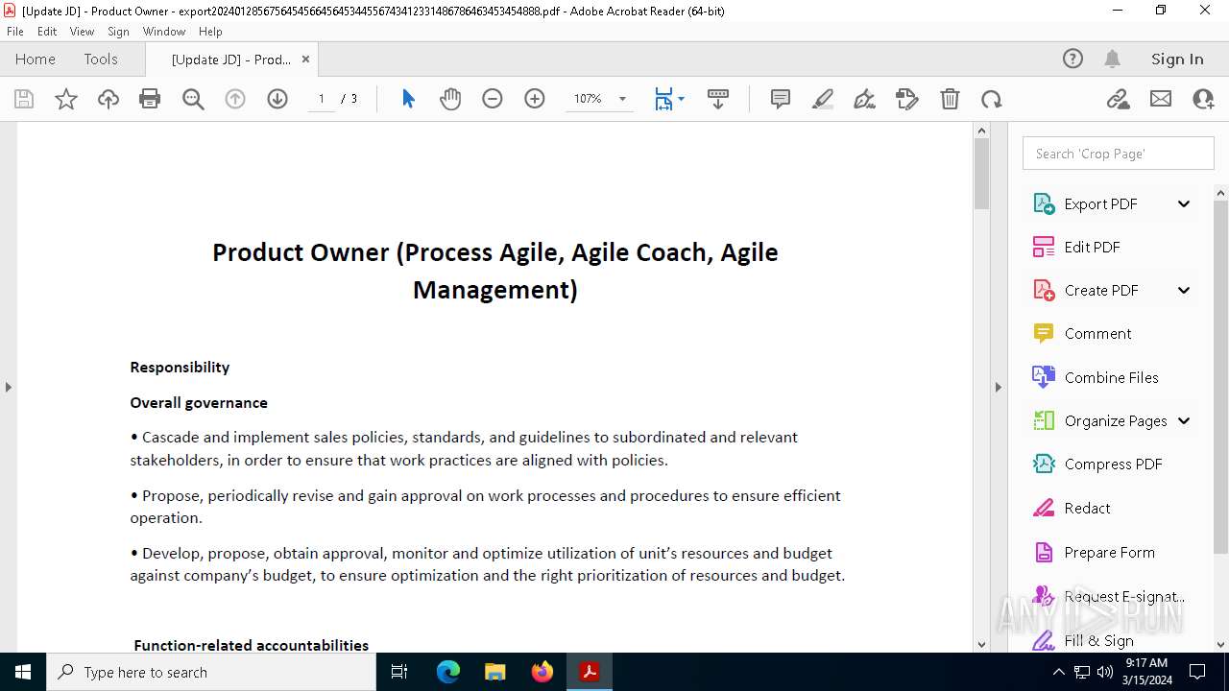Bookmark document with the star icon
Image resolution: width=1229 pixels, height=691 pixels.
(x=66, y=99)
